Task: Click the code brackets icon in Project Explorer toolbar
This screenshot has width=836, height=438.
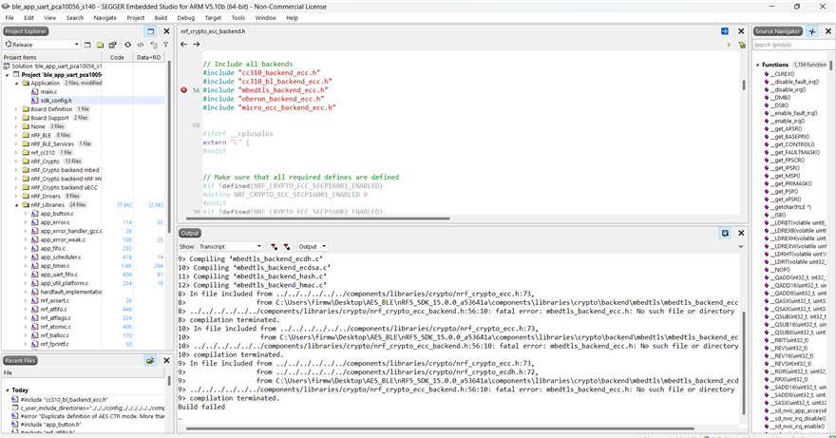Action: click(x=141, y=45)
